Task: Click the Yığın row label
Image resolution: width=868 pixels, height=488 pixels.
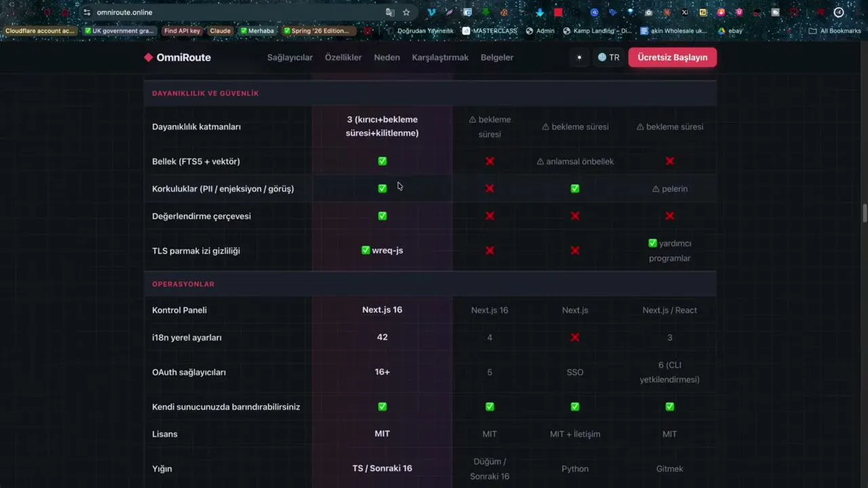Action: tap(163, 468)
